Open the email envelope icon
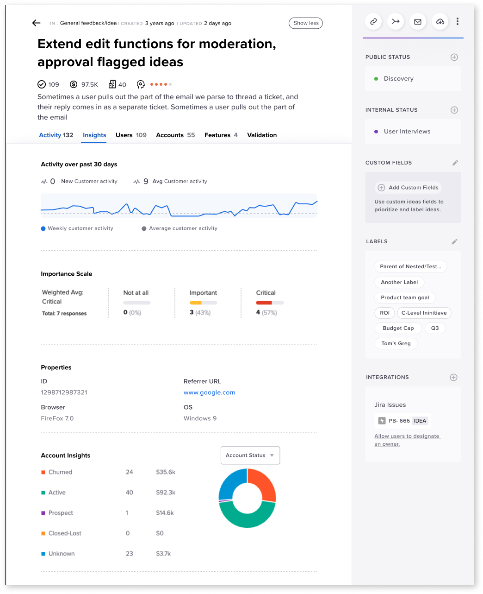 [418, 21]
